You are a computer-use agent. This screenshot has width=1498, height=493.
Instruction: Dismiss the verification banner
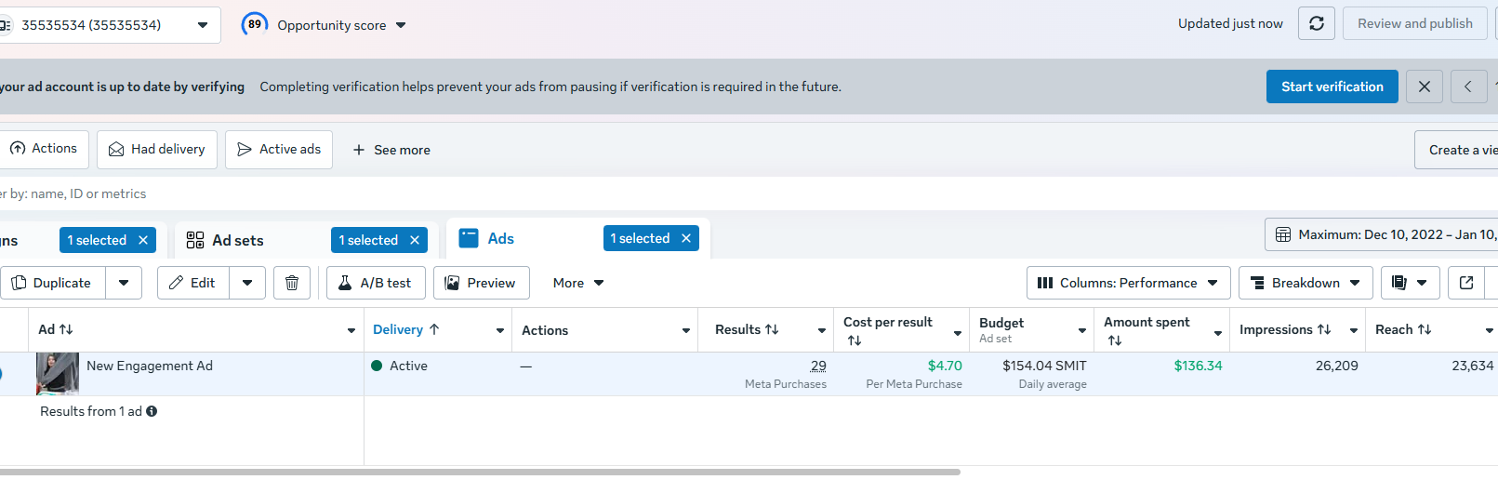(x=1425, y=87)
